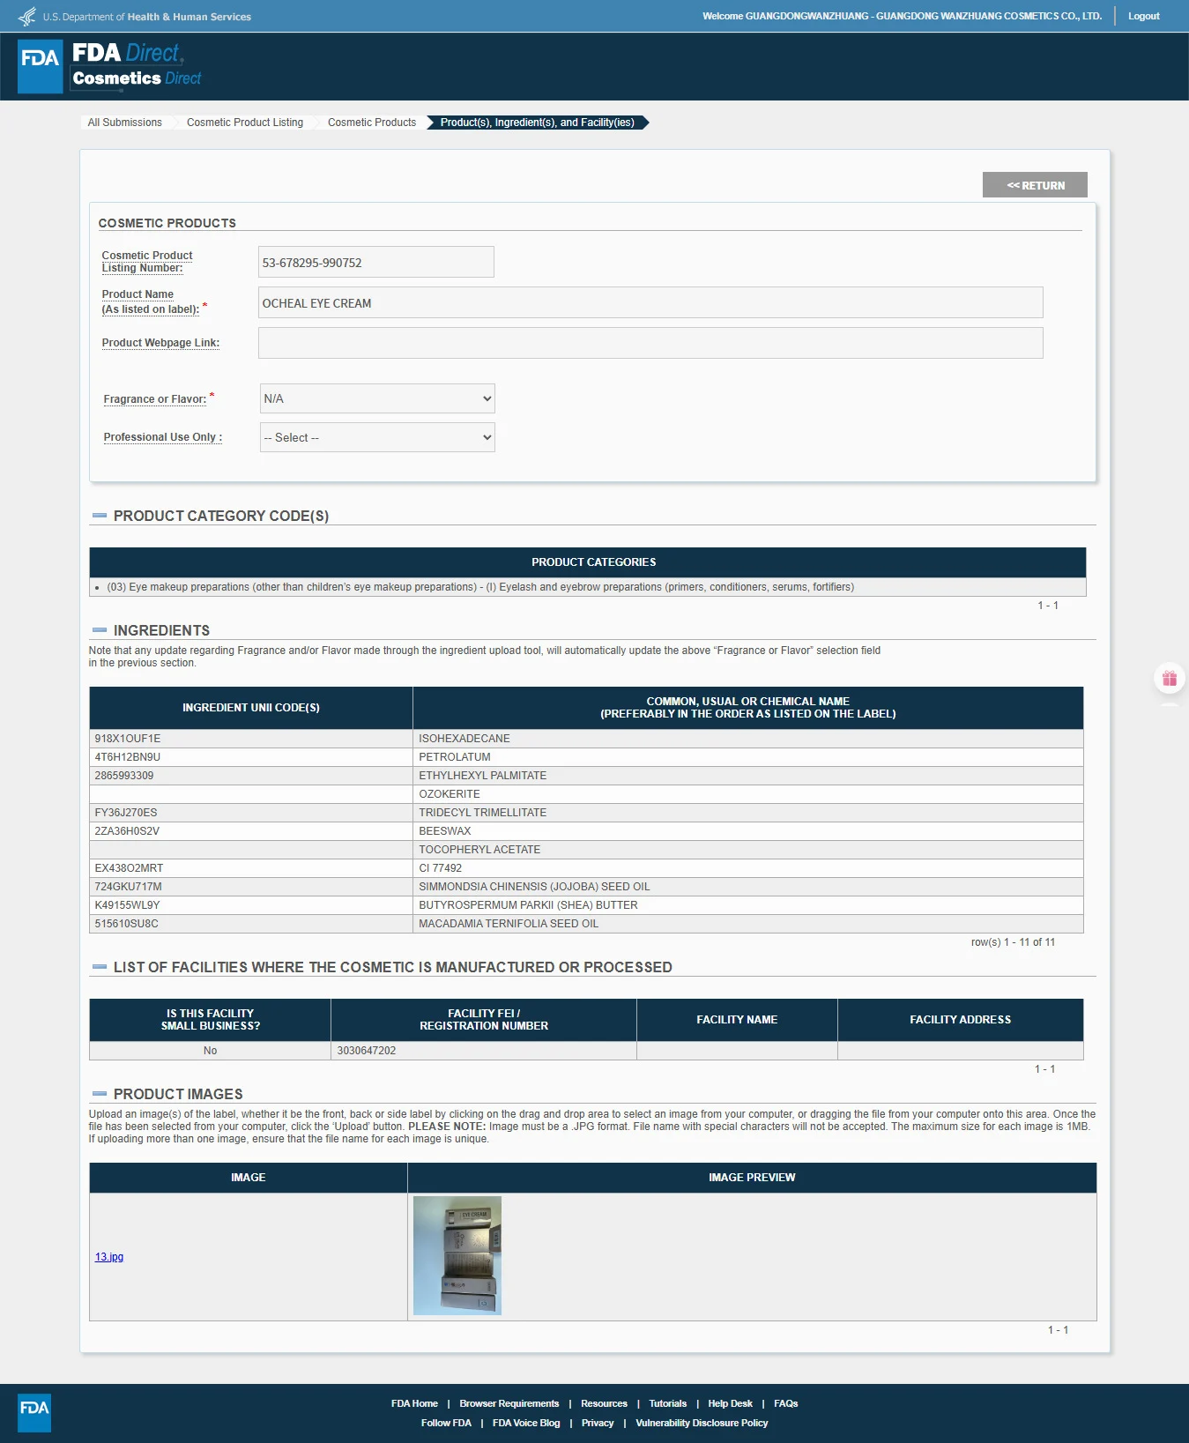The width and height of the screenshot is (1189, 1443).
Task: Open the pink gift box widget
Action: [x=1170, y=678]
